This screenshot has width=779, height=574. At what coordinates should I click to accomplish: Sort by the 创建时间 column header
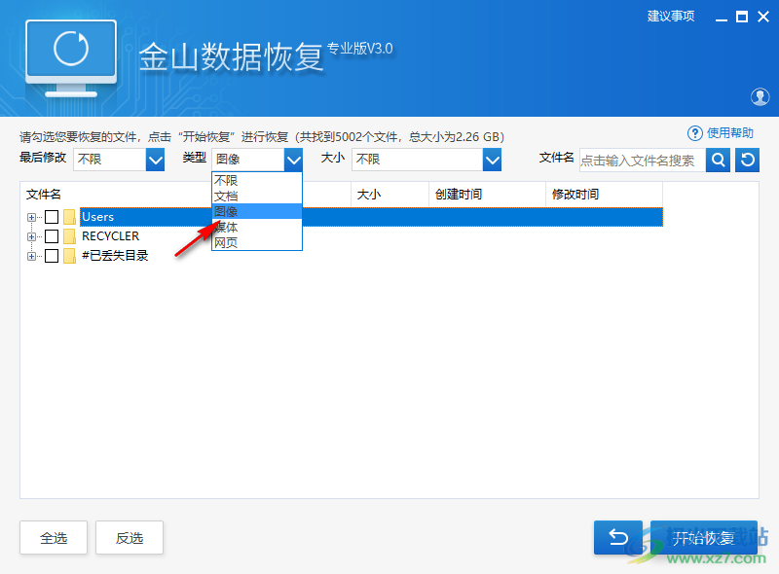click(488, 195)
